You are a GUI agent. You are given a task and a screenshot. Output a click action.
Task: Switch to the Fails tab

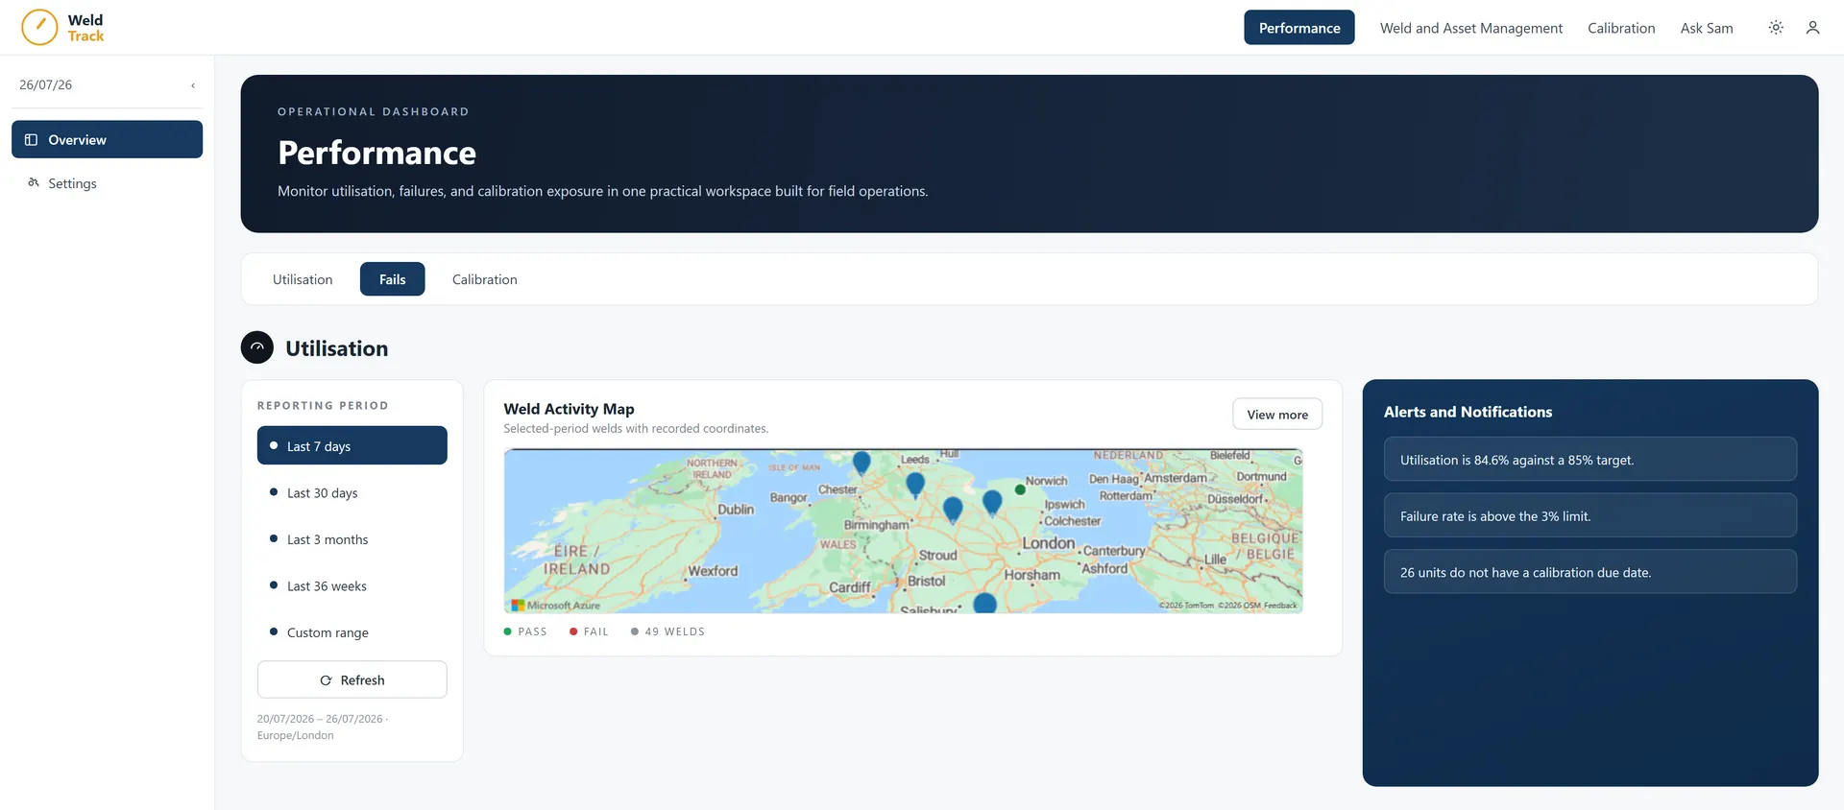pos(392,279)
